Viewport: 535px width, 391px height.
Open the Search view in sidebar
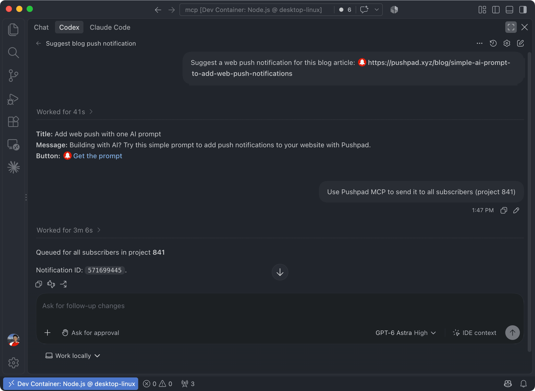point(13,52)
